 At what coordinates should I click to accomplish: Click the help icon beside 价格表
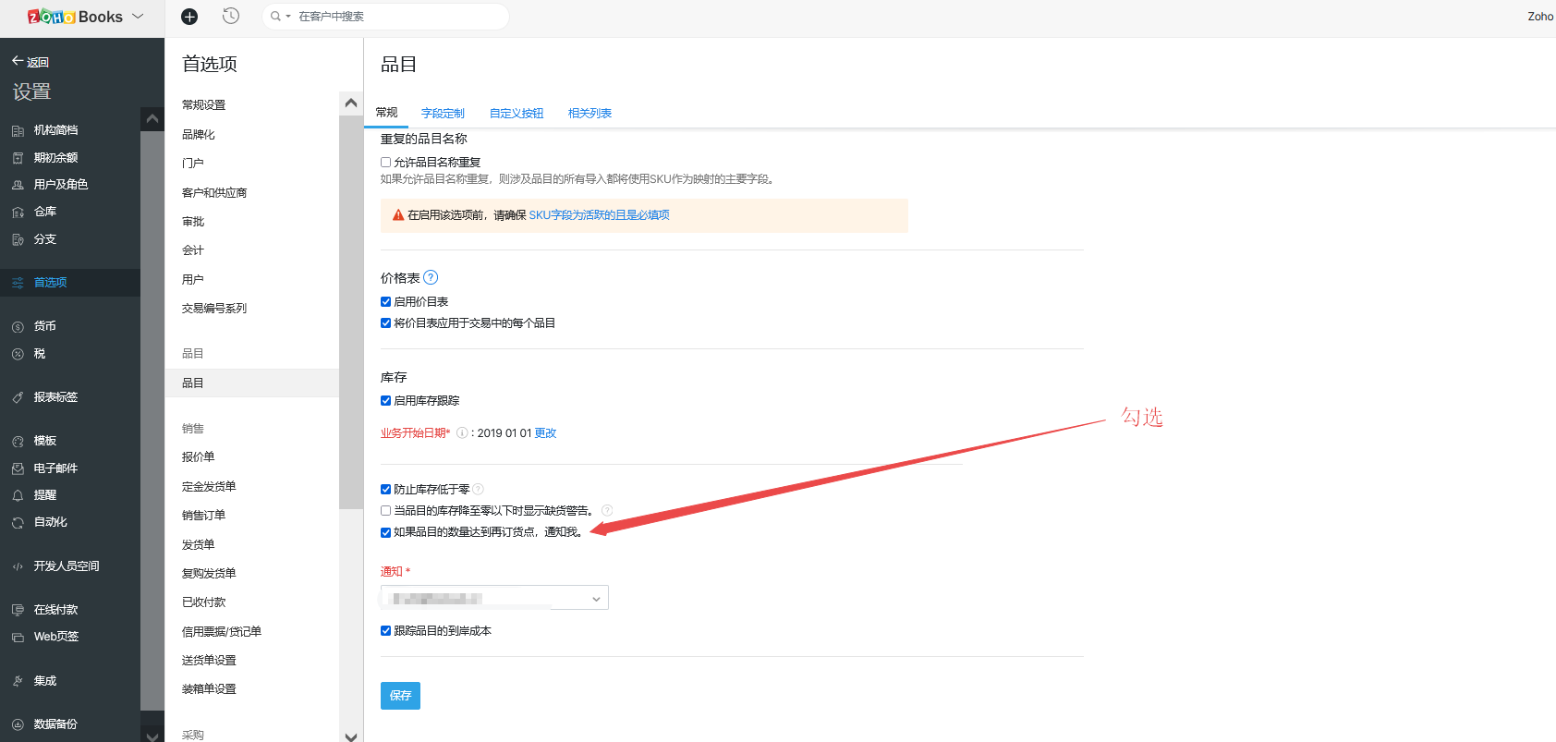pyautogui.click(x=431, y=277)
